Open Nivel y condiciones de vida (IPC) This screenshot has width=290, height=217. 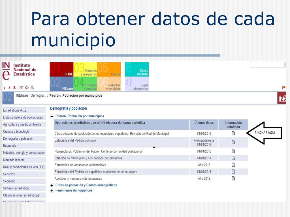point(24,167)
